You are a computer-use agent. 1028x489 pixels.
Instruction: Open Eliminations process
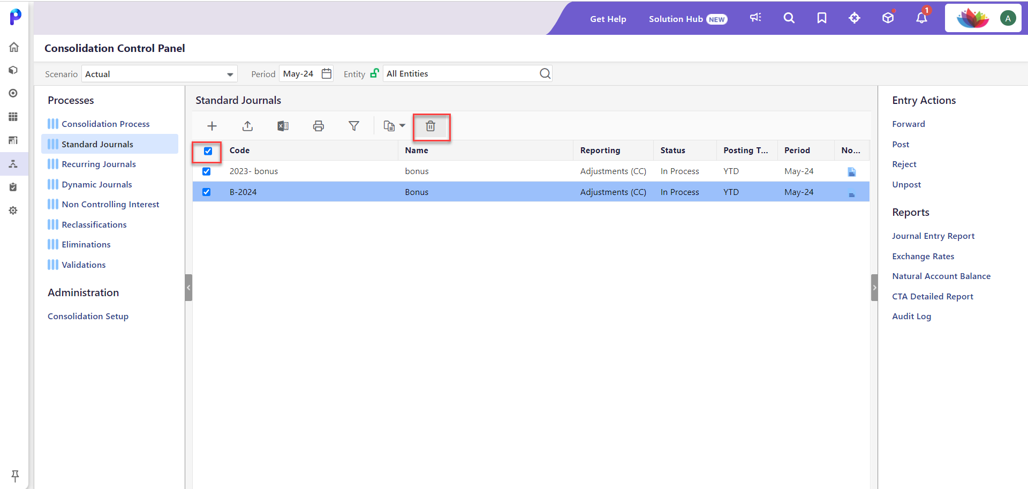tap(86, 244)
